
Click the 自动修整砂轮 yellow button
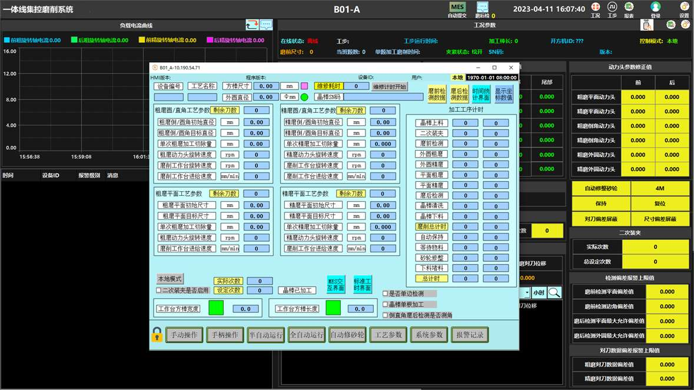pyautogui.click(x=600, y=189)
